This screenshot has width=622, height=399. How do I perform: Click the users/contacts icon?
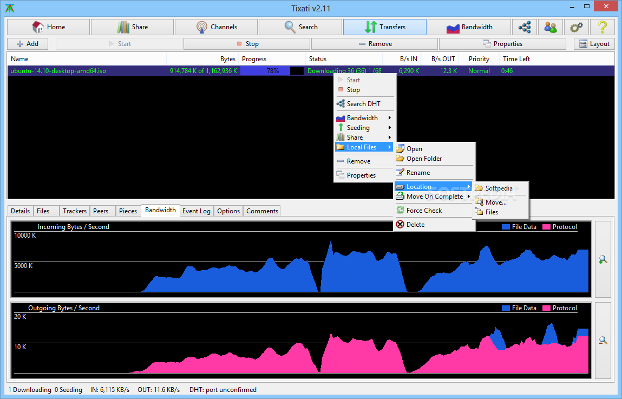(550, 27)
